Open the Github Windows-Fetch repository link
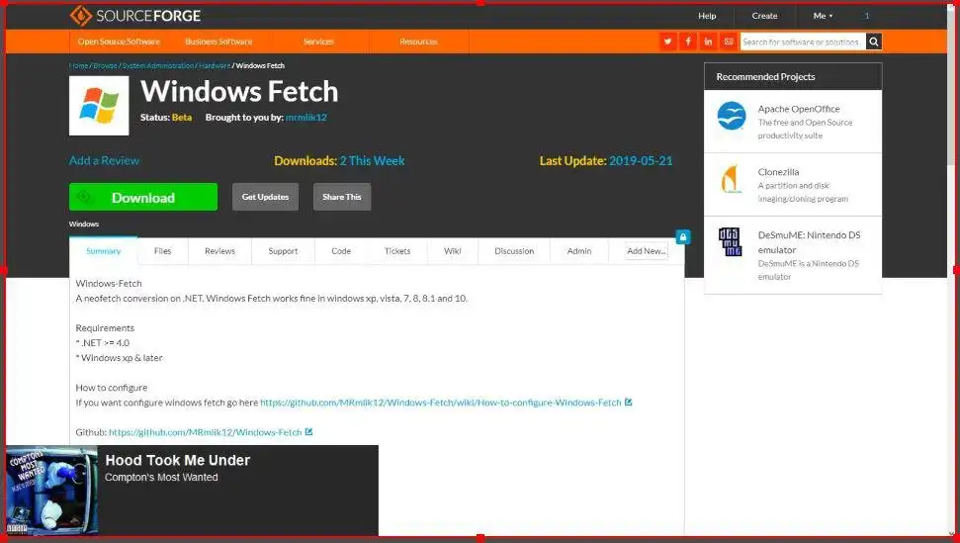960x543 pixels. tap(206, 432)
